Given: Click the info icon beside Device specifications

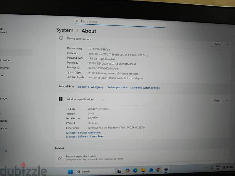Looking at the screenshot, I should 61,38.
